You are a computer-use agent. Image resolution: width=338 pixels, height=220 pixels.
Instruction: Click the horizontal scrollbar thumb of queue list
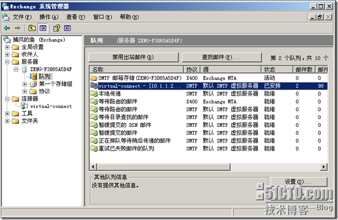(163, 167)
